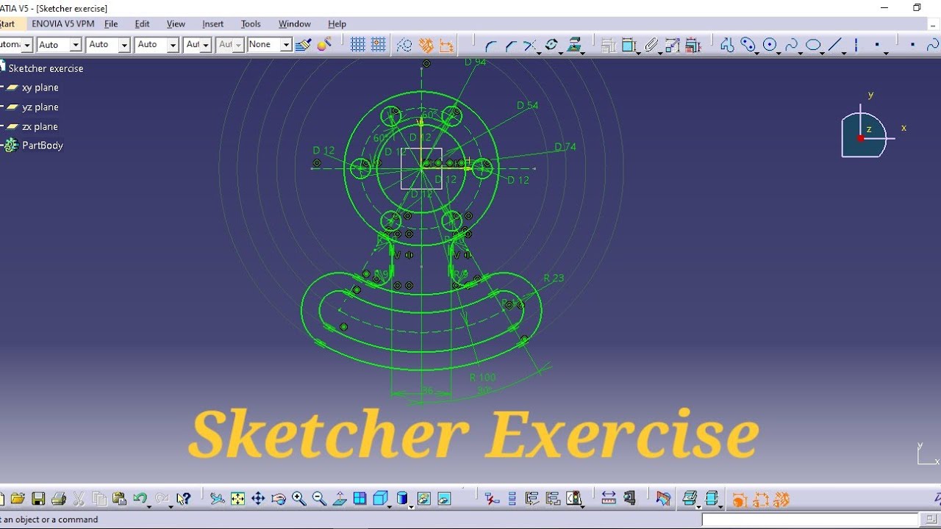Screen dimensions: 941x529
Task: Open the Window menu
Action: [x=294, y=24]
